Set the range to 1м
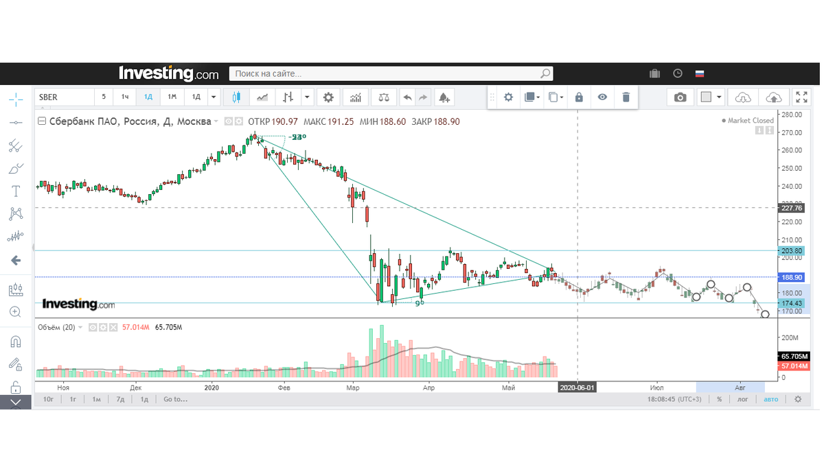The image size is (824, 463). coord(97,399)
